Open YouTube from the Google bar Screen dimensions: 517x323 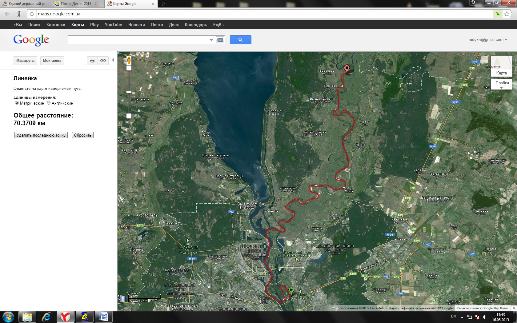coord(113,25)
